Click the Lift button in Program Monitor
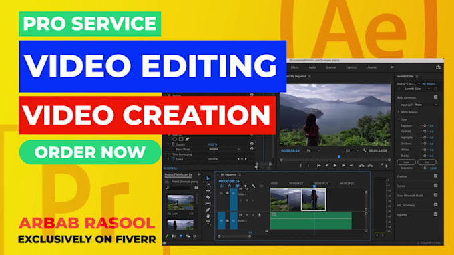This screenshot has height=255, width=454. pyautogui.click(x=361, y=166)
